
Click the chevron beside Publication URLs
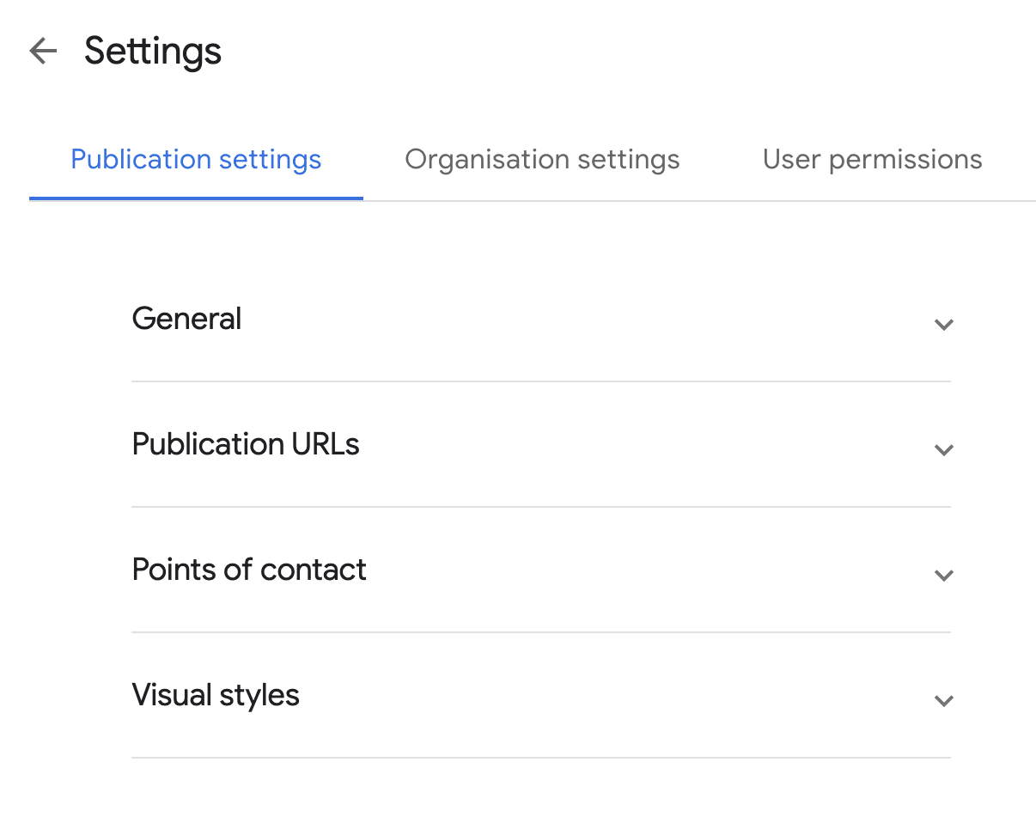tap(943, 450)
